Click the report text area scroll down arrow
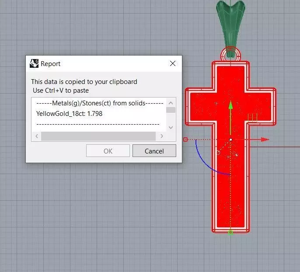The width and height of the screenshot is (300, 272). coord(171,127)
